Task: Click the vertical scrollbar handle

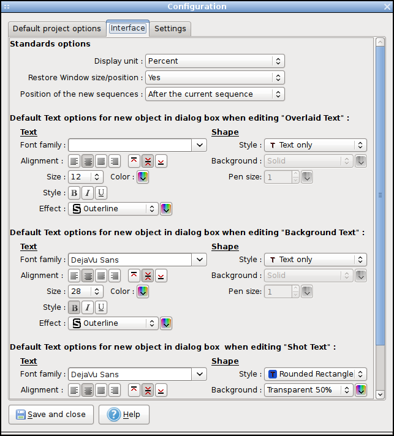Action: click(380, 195)
